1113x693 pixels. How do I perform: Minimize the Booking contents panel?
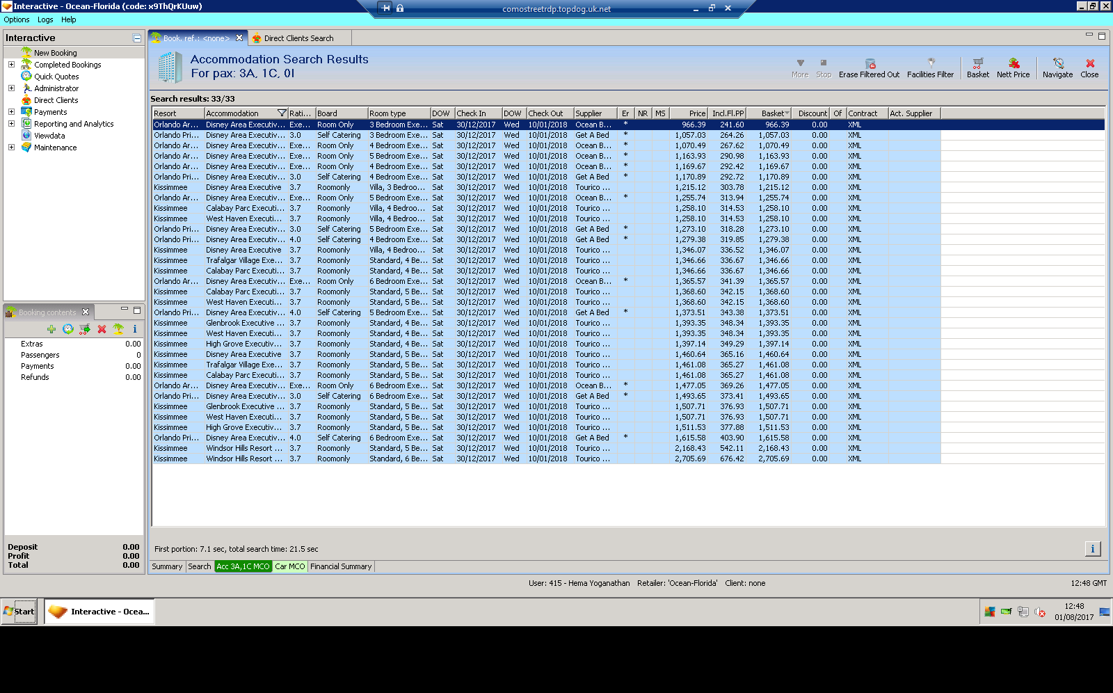click(125, 310)
